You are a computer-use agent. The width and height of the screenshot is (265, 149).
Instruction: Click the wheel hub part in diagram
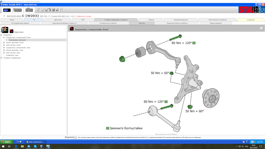click(x=211, y=98)
